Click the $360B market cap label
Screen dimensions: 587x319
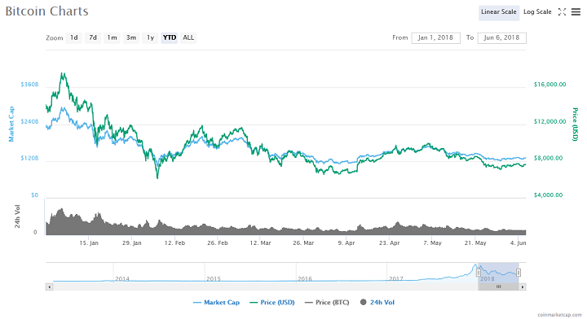29,85
